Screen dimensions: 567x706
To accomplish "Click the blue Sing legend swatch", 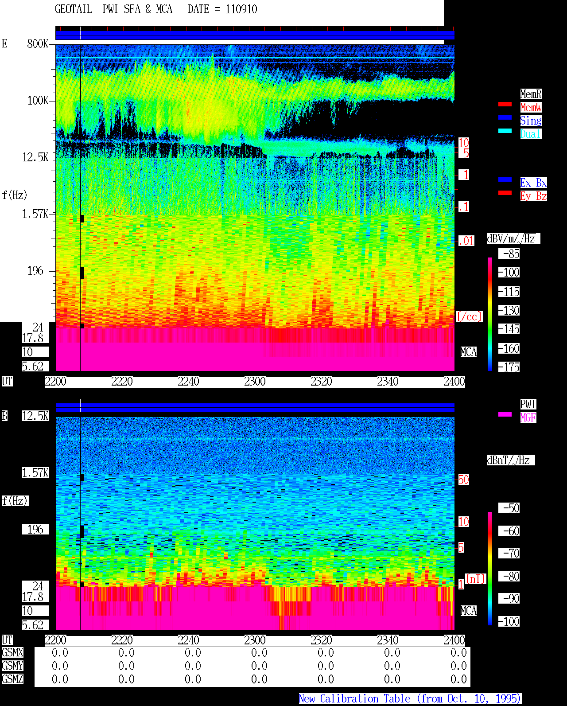I will pyautogui.click(x=505, y=117).
